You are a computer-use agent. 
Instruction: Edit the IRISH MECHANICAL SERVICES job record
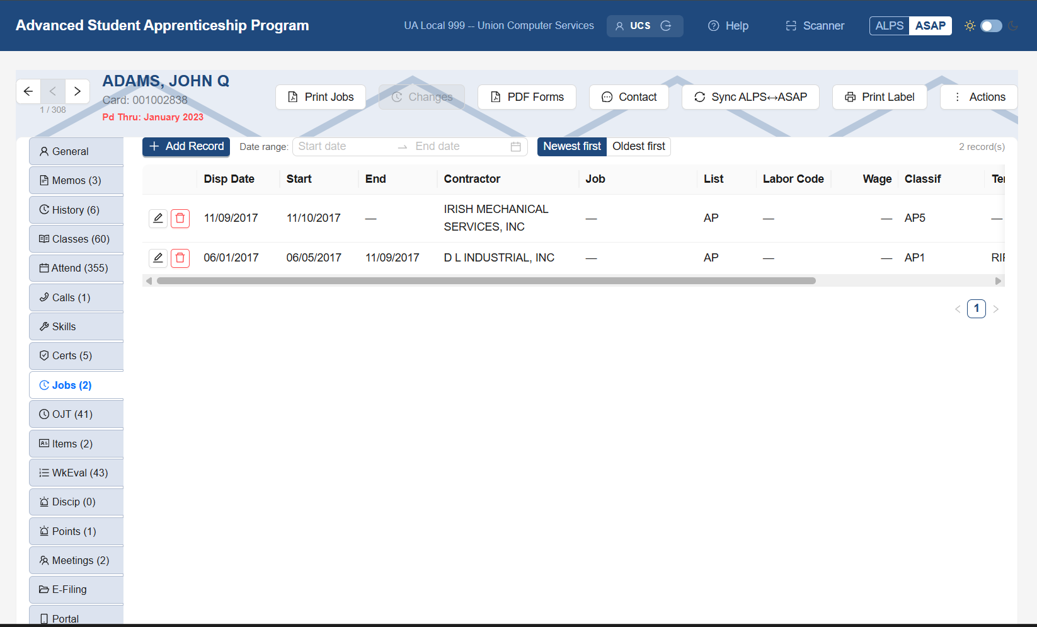click(158, 218)
